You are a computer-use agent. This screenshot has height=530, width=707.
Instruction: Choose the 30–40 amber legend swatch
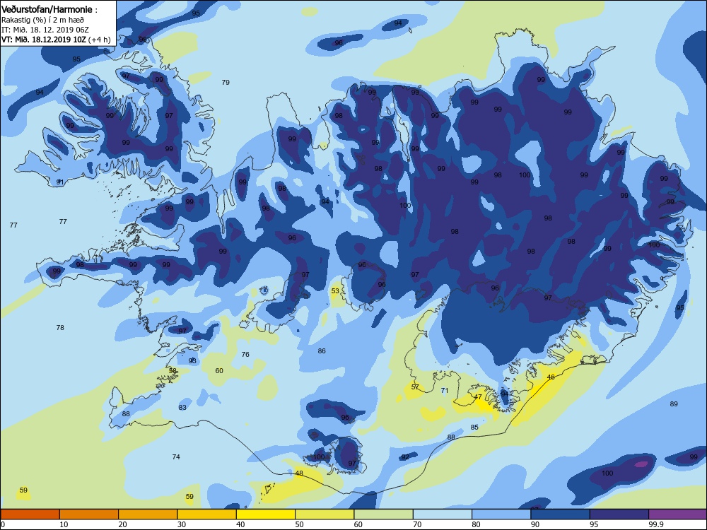point(207,514)
